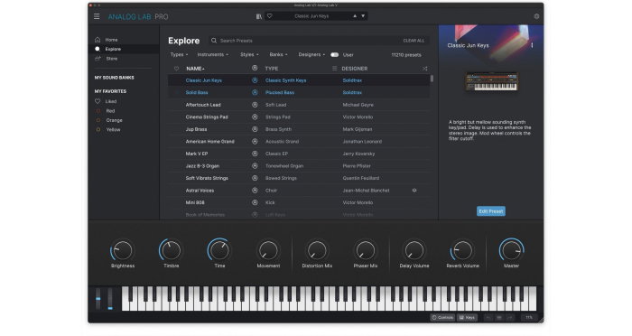Click CLEAR ALL filters
Screen dimensions: 632x336
(414, 41)
